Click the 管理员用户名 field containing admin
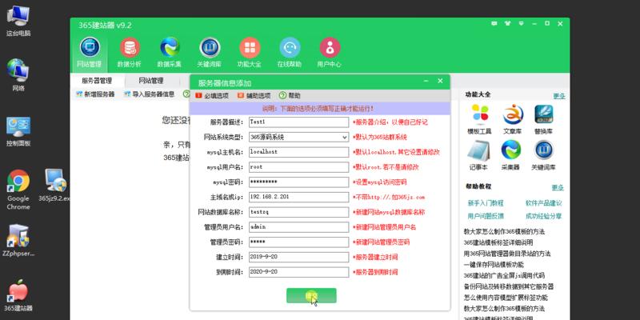 (x=298, y=227)
